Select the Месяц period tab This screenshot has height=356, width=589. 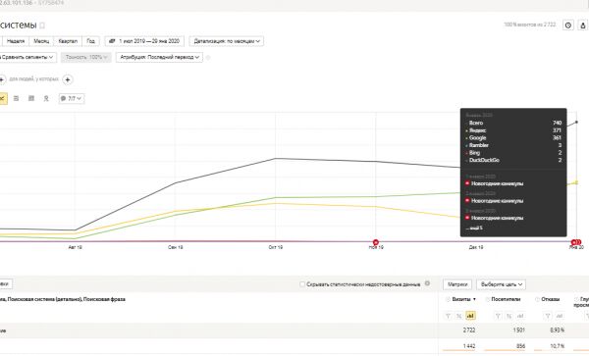[x=41, y=41]
